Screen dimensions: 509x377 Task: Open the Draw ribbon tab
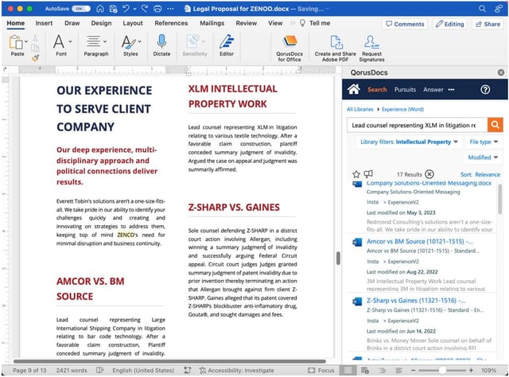72,23
